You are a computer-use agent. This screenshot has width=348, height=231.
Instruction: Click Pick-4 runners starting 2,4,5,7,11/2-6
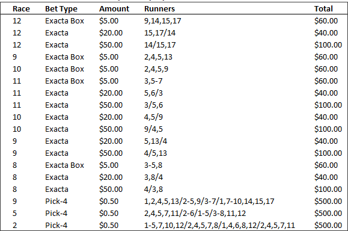coord(195,213)
